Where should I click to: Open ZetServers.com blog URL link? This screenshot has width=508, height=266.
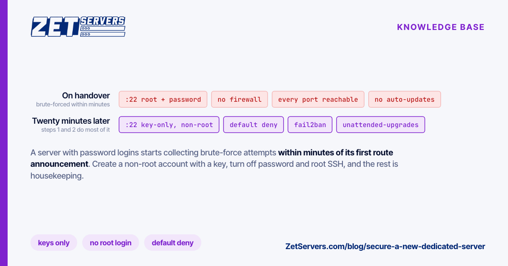click(x=385, y=246)
